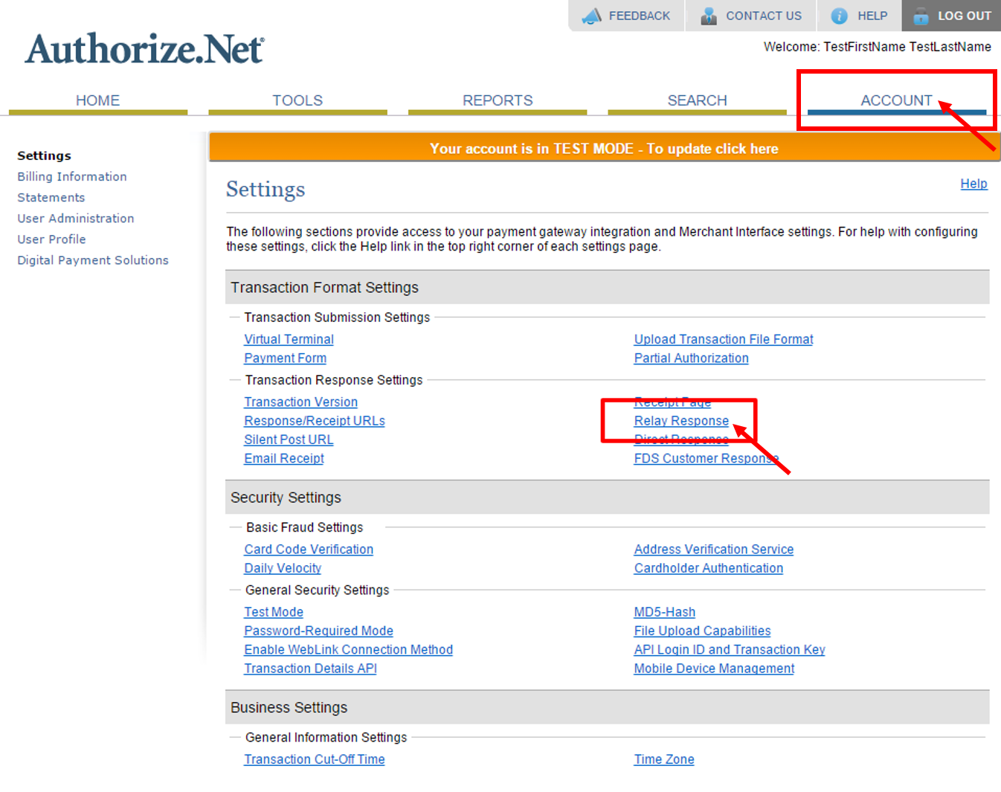This screenshot has height=792, width=1001.
Task: Open the TOOLS menu
Action: point(297,100)
